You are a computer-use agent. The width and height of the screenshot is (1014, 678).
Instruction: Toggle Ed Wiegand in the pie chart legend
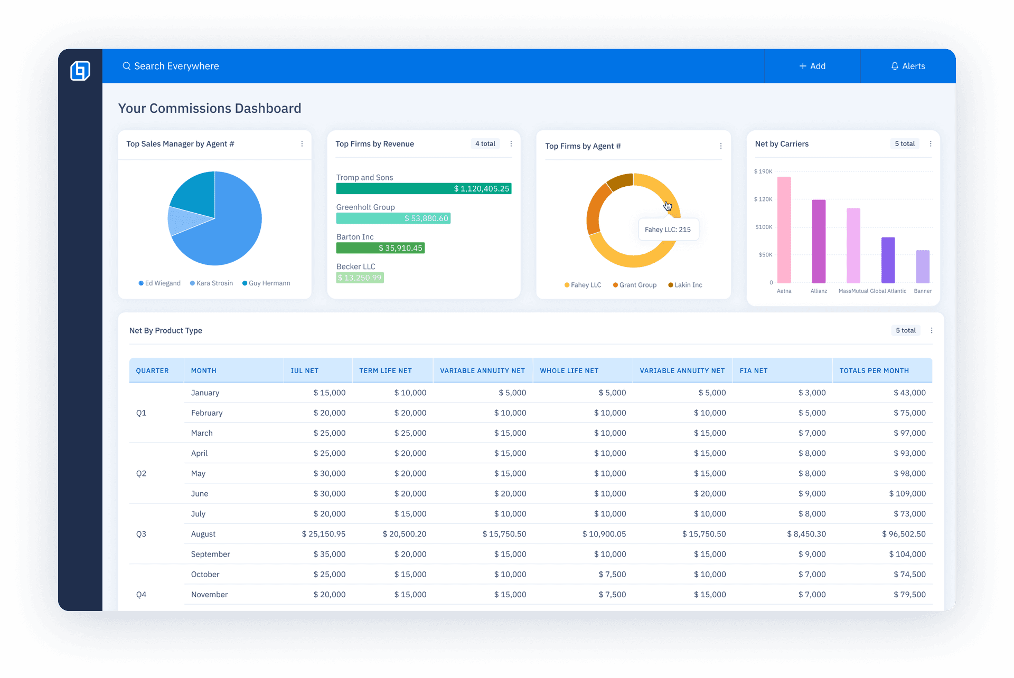click(x=160, y=283)
